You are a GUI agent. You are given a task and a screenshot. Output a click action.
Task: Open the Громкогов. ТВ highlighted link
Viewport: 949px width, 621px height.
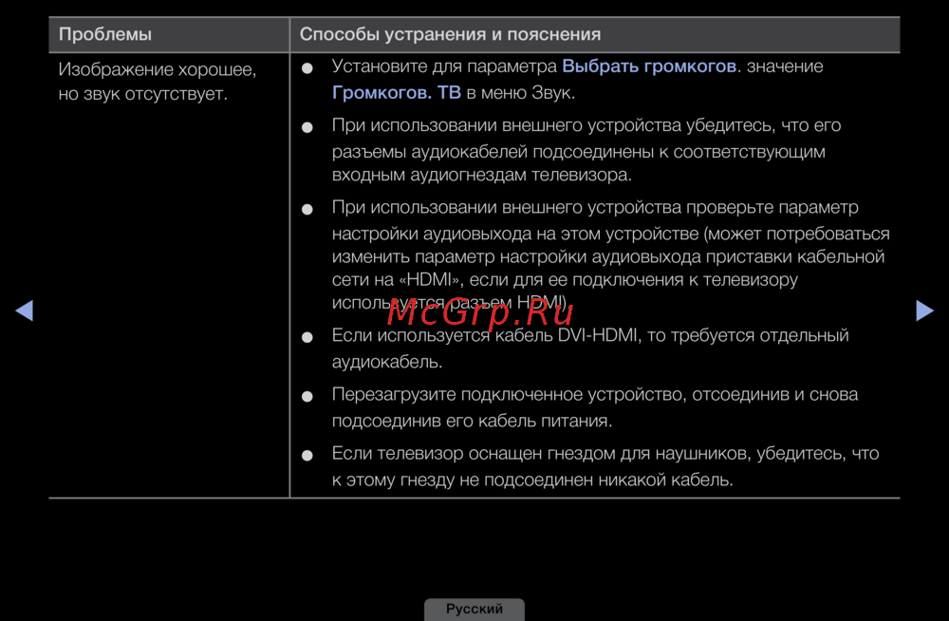[396, 93]
